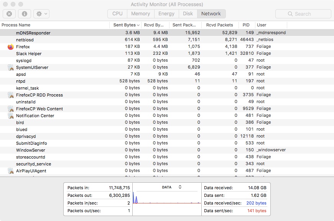Sort by Rcvd Bytes column header
334x221 pixels.
(155, 25)
